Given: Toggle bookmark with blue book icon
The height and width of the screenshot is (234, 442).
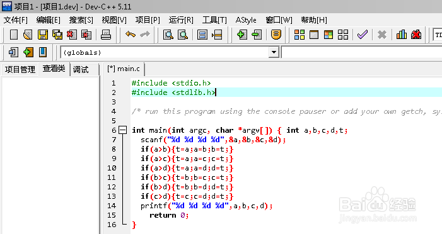Looking at the screenshot, I should (x=43, y=52).
